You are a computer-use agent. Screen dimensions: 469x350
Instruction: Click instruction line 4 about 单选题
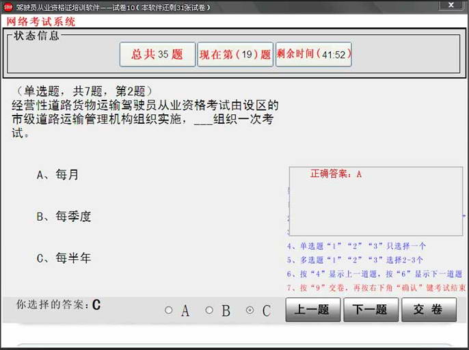point(356,246)
